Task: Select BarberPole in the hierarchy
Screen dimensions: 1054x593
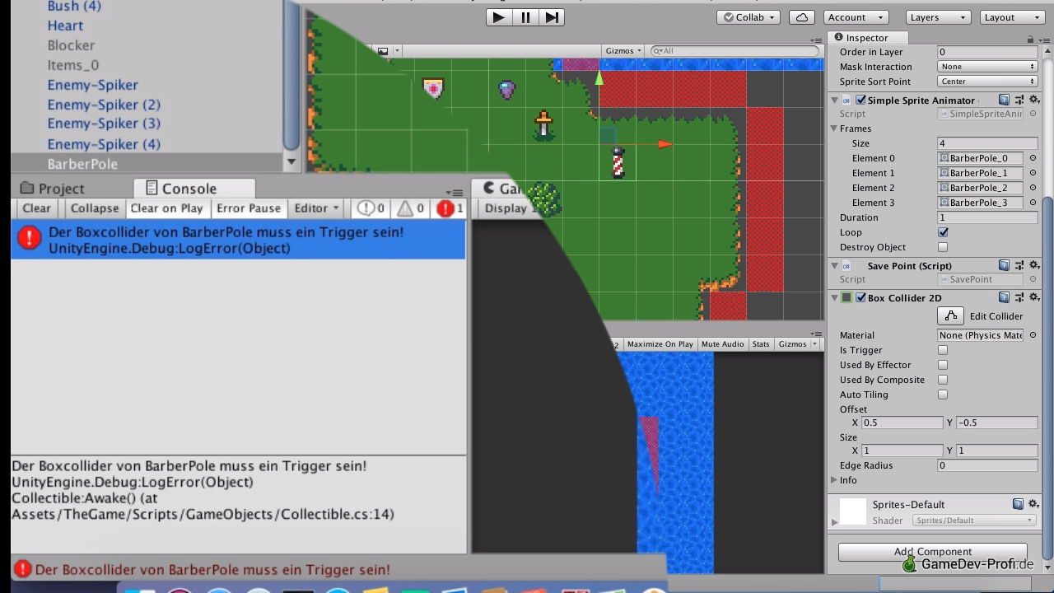Action: (82, 164)
